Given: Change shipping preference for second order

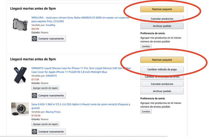Looking at the screenshot, I should 146,111.
